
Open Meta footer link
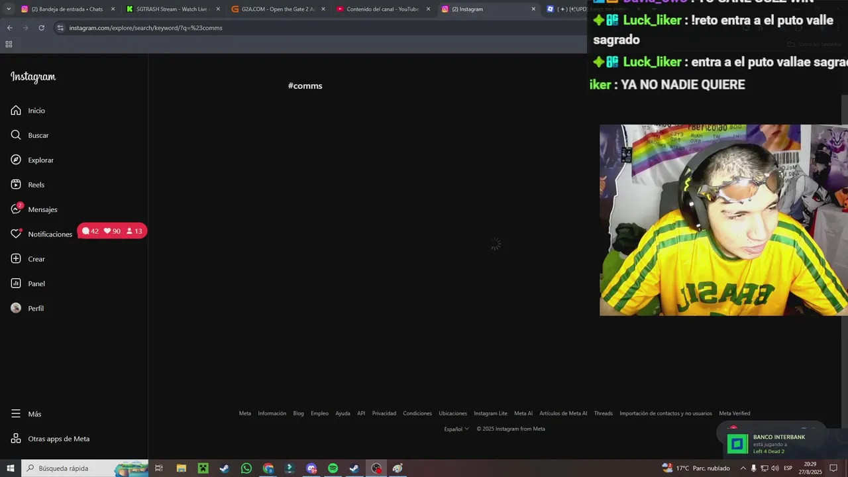(x=245, y=413)
